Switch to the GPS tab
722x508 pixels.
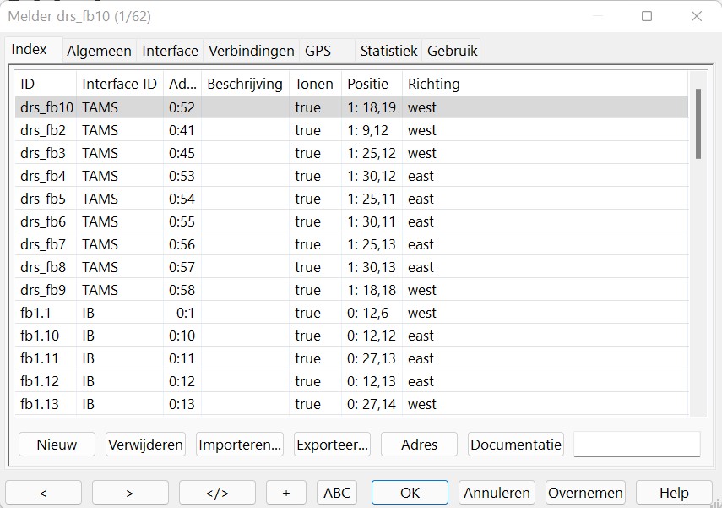click(318, 51)
